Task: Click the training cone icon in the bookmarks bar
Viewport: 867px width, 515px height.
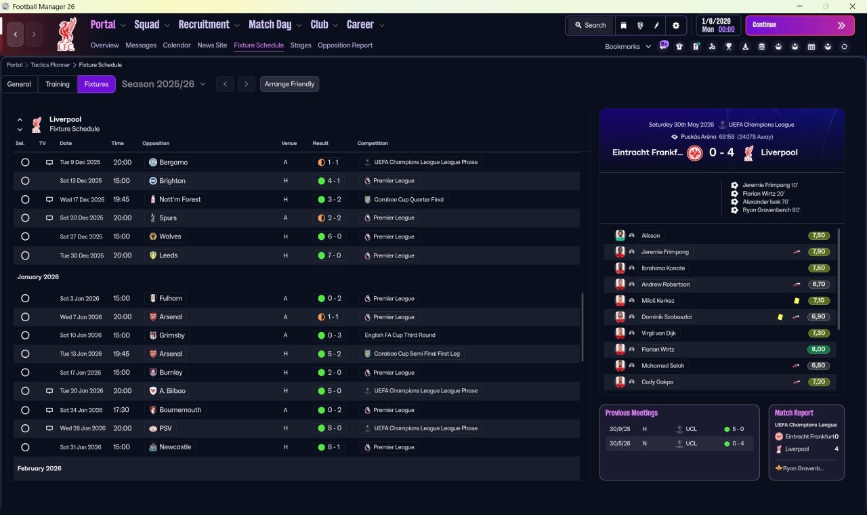Action: point(745,47)
